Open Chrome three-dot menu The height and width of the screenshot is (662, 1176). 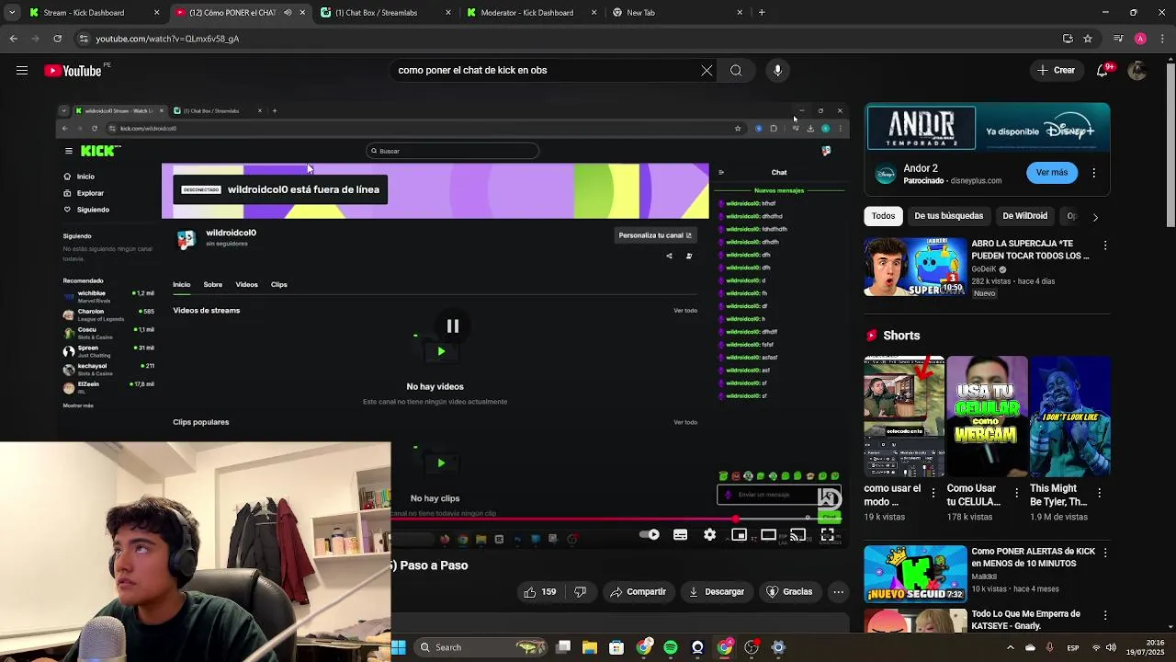point(1162,39)
